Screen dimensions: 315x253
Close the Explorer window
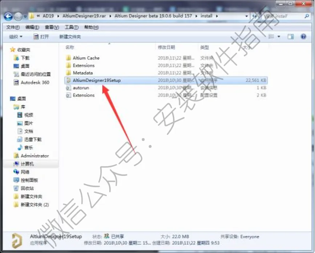[304, 4]
